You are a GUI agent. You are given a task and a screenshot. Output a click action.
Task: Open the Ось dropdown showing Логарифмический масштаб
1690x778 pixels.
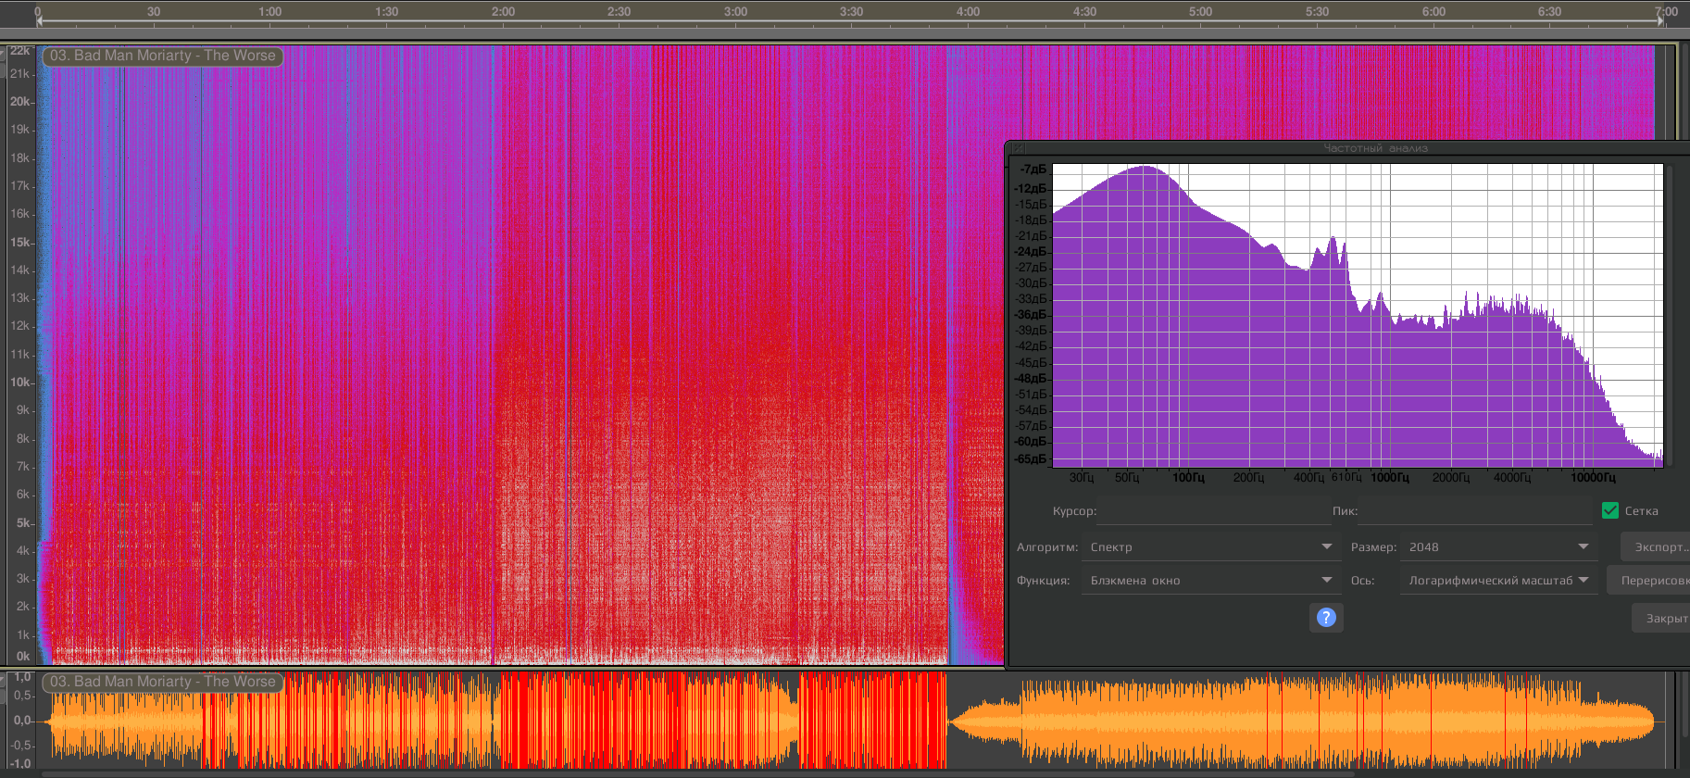[x=1498, y=581]
